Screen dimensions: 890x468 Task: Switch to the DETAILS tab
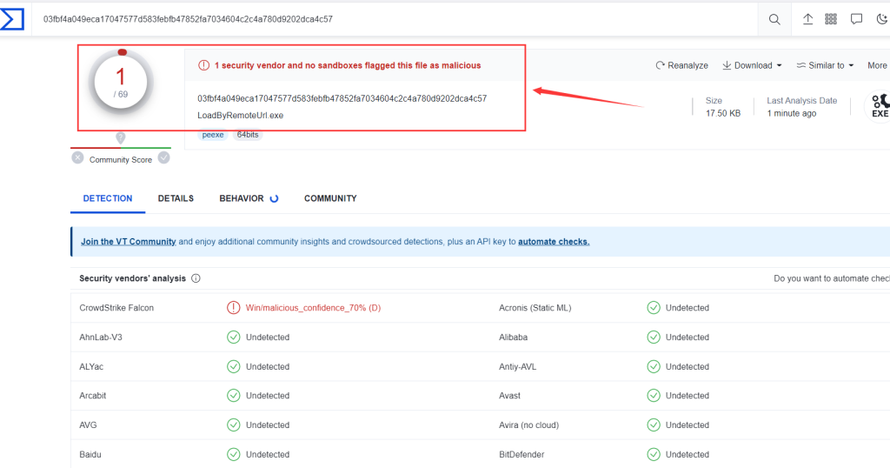[176, 198]
